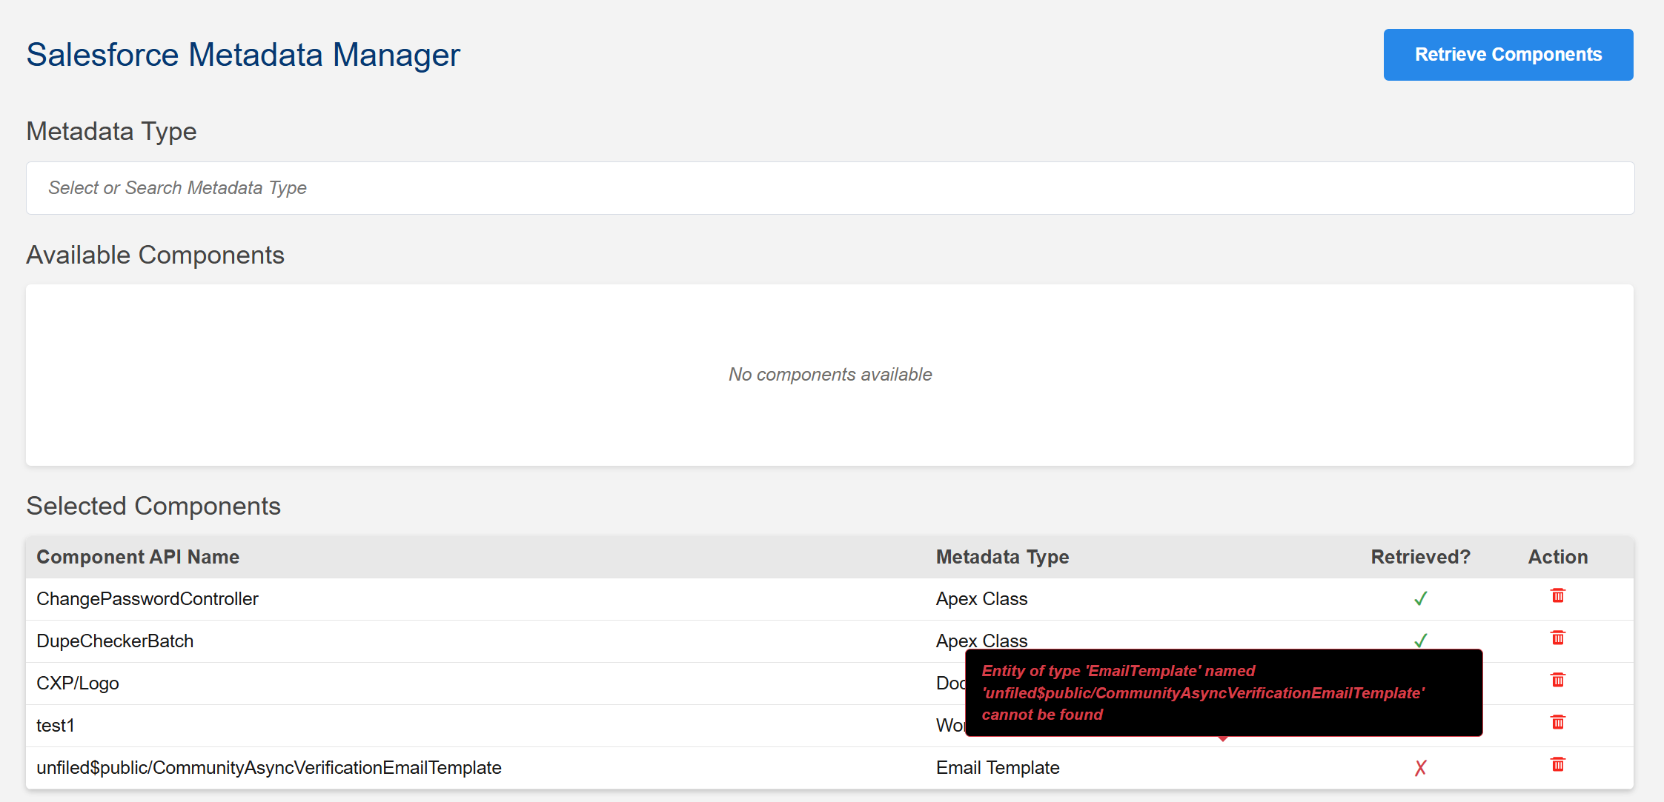This screenshot has width=1664, height=802.
Task: Click the Component API Name column header
Action: pyautogui.click(x=138, y=557)
